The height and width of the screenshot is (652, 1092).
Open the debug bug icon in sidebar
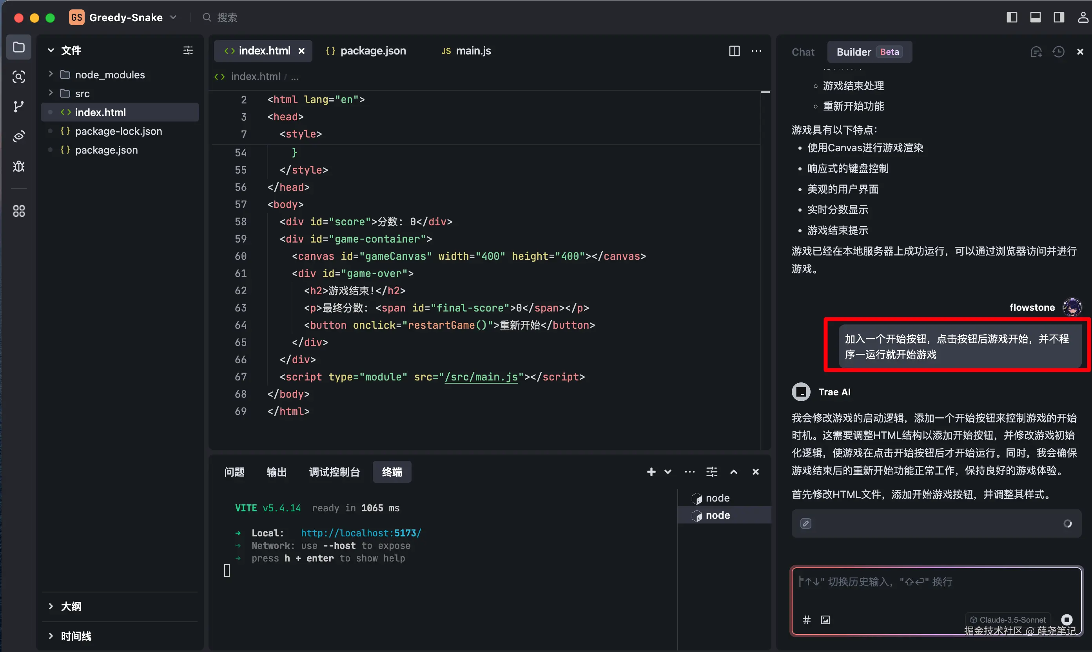tap(18, 167)
